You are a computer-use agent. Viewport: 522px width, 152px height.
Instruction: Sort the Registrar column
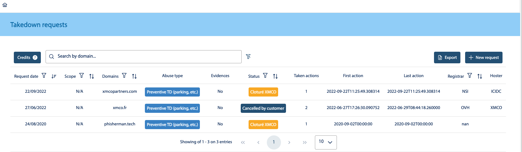[480, 76]
